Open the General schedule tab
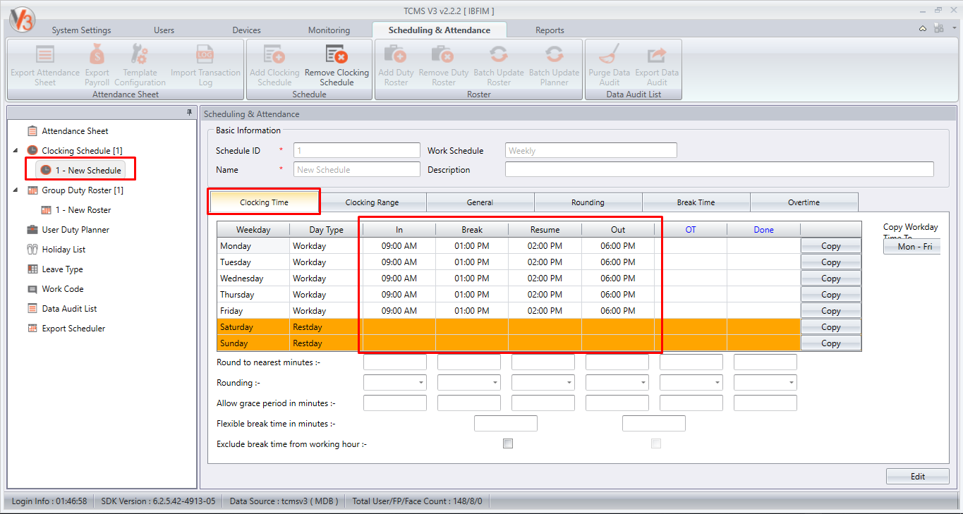963x514 pixels. click(x=480, y=202)
